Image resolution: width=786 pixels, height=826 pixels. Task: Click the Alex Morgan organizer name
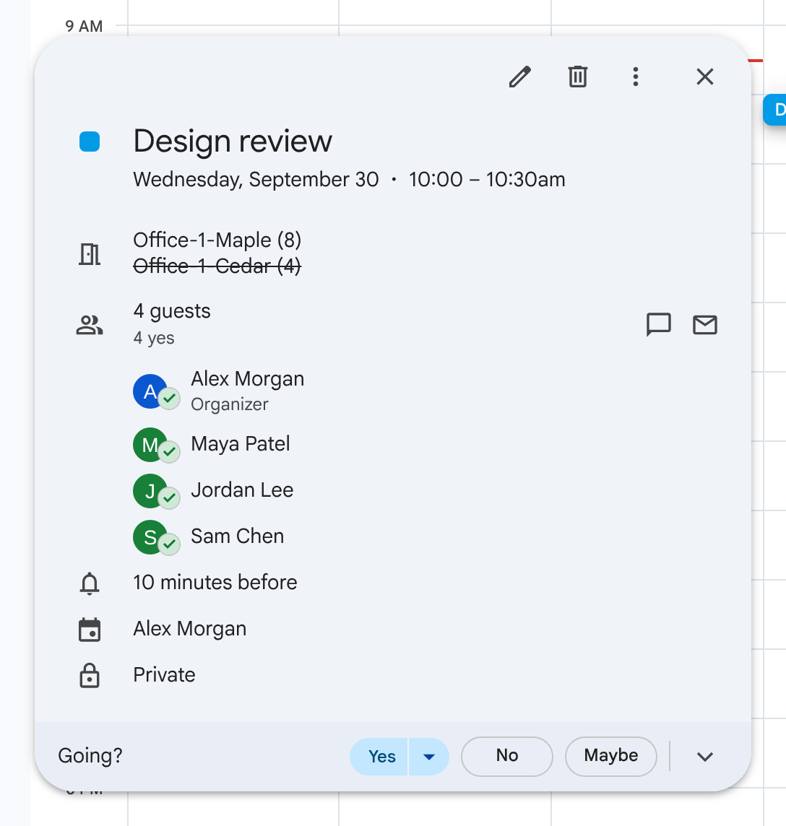pos(247,379)
